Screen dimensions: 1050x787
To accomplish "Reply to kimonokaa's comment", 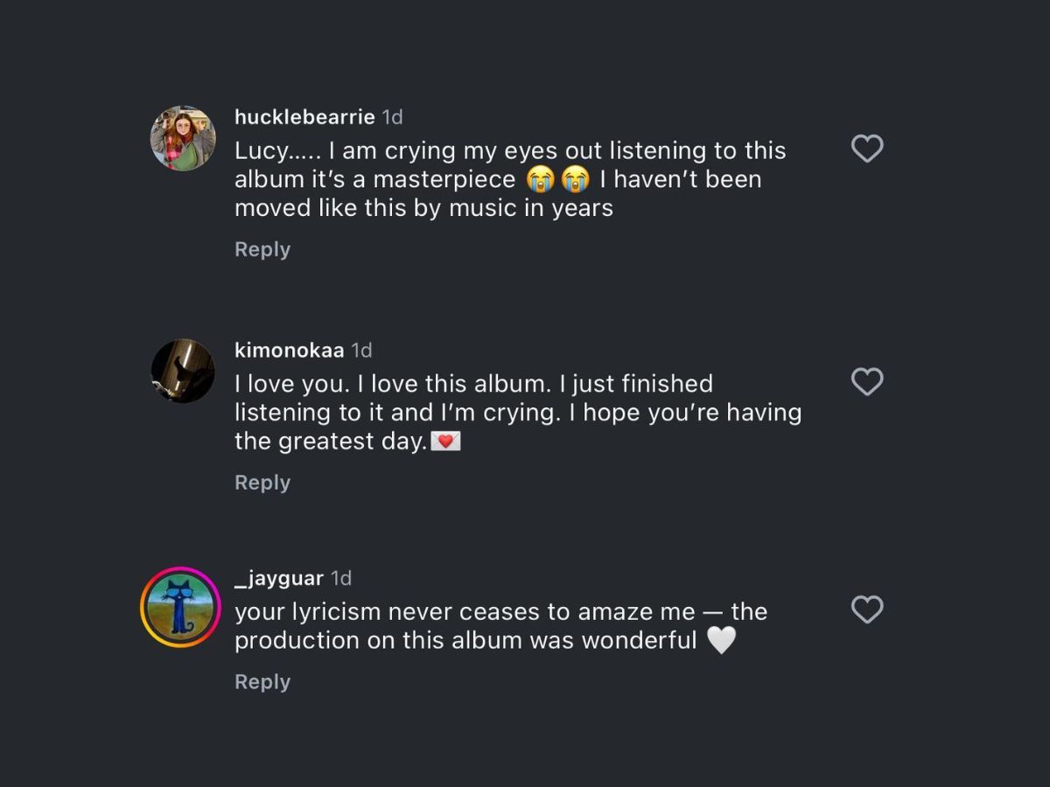I will pyautogui.click(x=262, y=483).
